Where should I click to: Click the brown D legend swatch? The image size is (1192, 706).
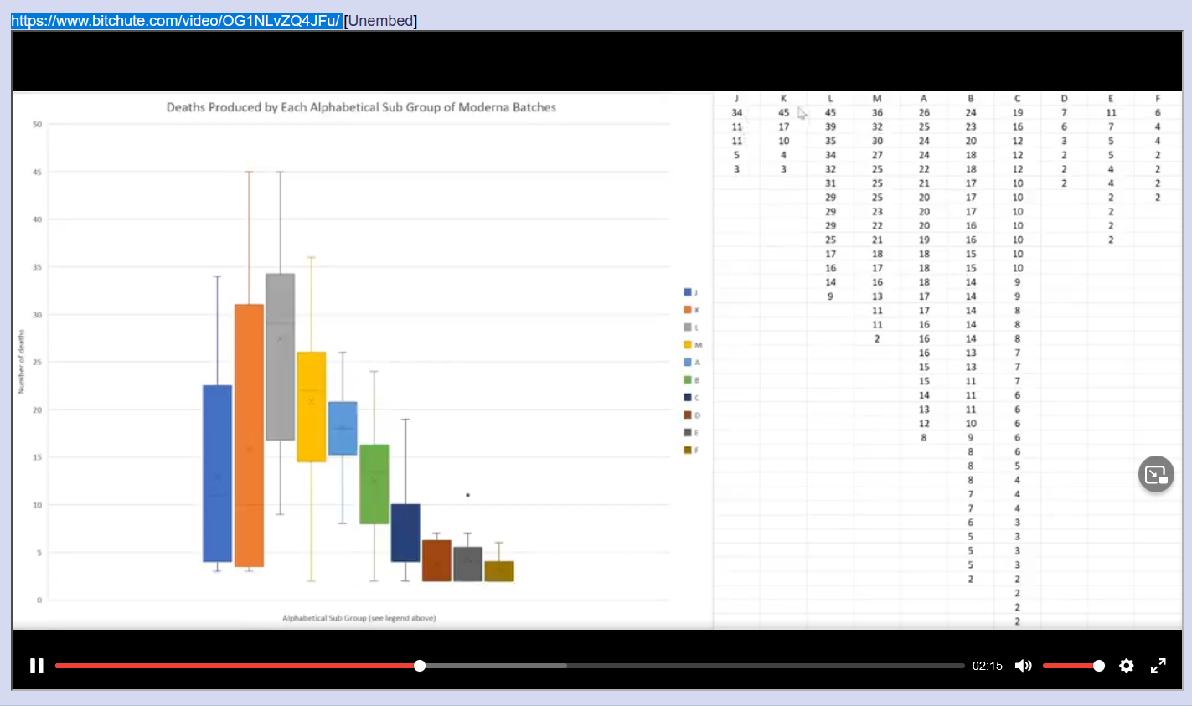point(688,415)
